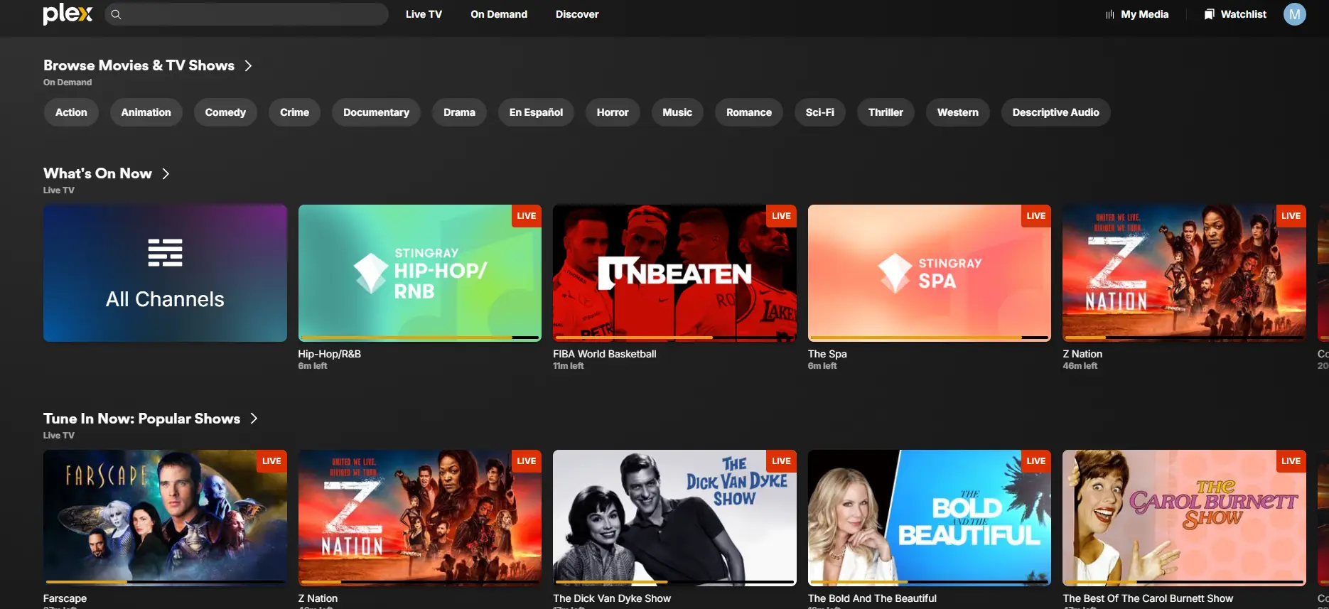This screenshot has height=609, width=1329.
Task: Select the Drama genre
Action: pos(459,112)
